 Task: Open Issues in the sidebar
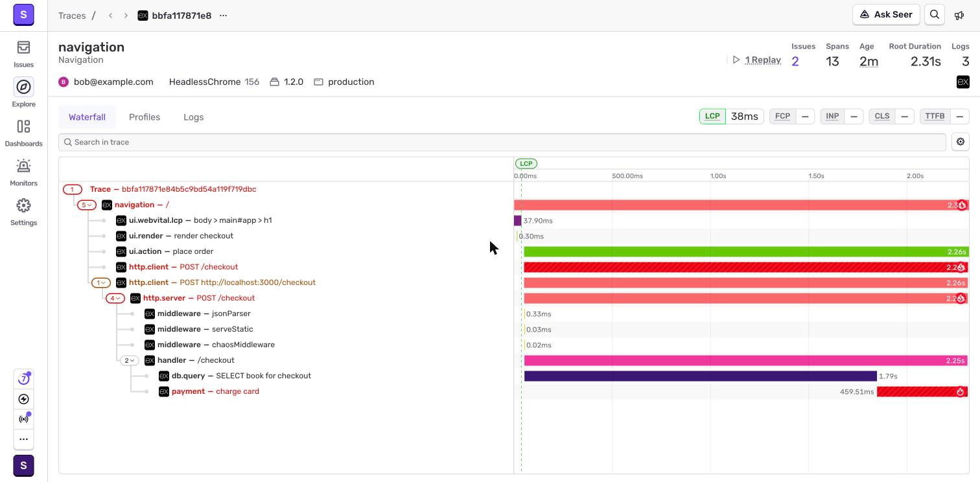[23, 54]
